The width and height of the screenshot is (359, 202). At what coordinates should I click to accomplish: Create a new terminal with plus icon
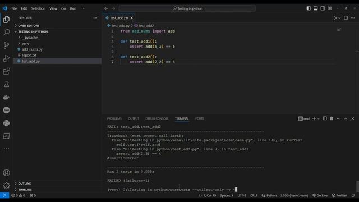[x=314, y=118]
